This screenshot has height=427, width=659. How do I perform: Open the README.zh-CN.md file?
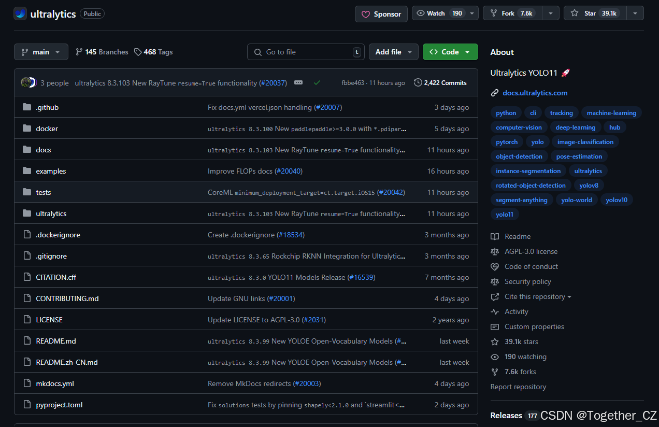pyautogui.click(x=67, y=362)
